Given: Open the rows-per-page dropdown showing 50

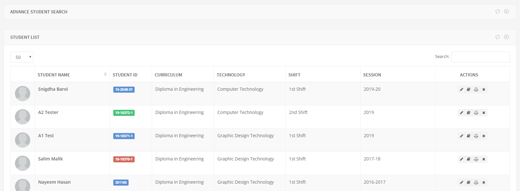Looking at the screenshot, I should click(x=22, y=57).
